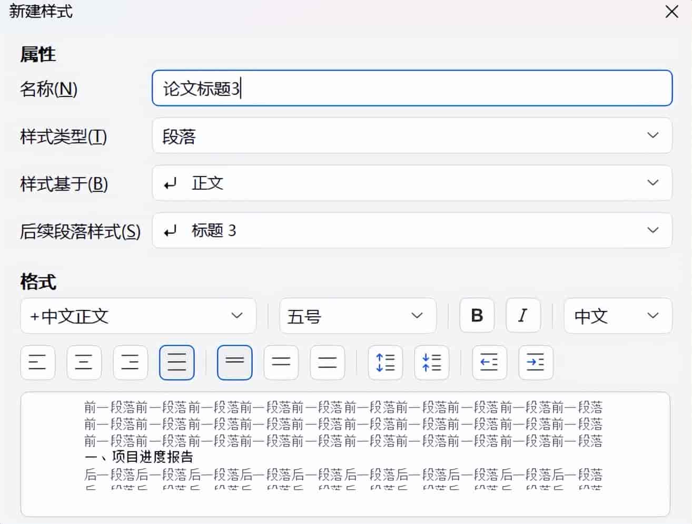The width and height of the screenshot is (692, 524).
Task: Increase paragraph spacing icon
Action: 385,363
